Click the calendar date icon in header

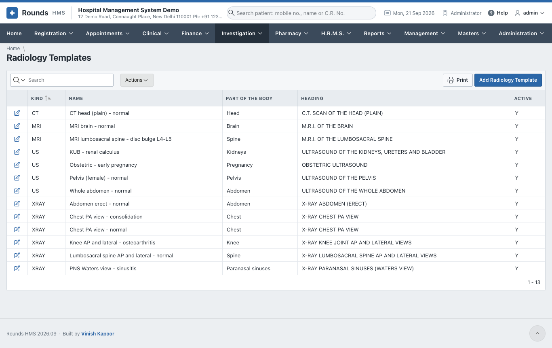pyautogui.click(x=388, y=13)
